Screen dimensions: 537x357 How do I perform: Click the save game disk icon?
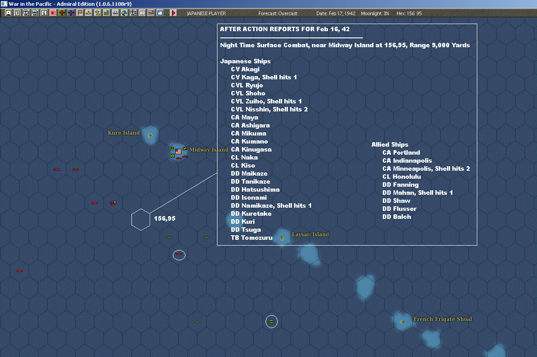tap(8, 13)
